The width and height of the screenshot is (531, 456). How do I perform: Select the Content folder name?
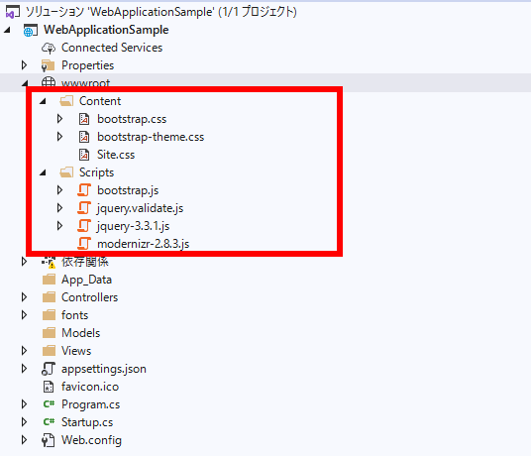(x=100, y=101)
